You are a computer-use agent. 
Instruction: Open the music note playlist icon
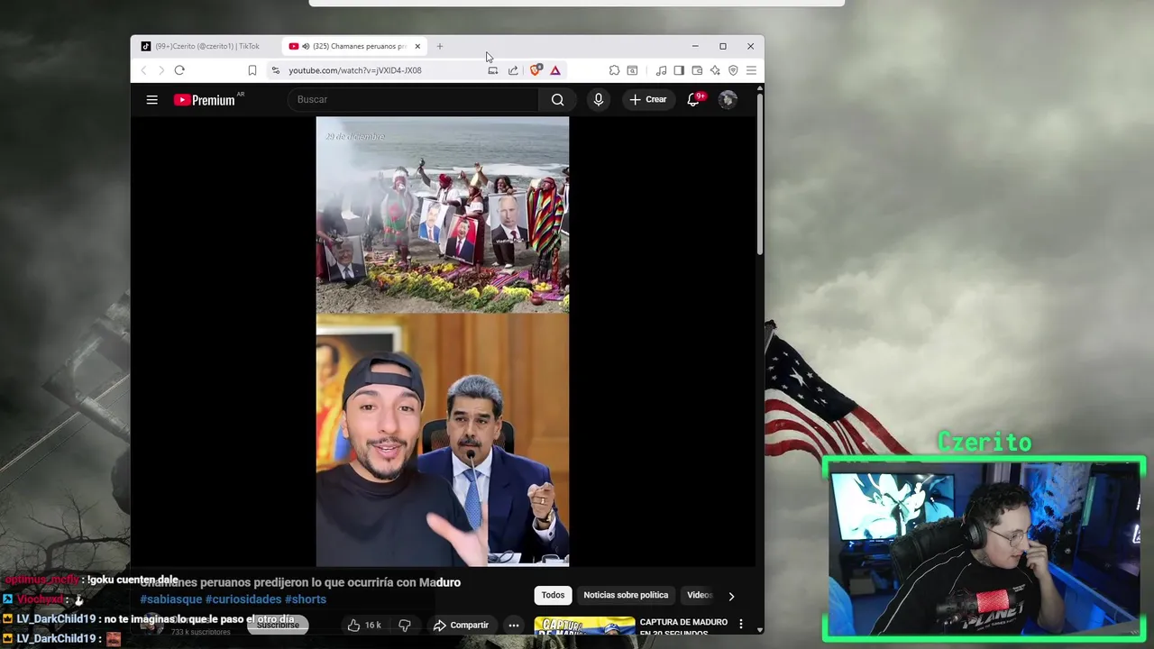[661, 70]
